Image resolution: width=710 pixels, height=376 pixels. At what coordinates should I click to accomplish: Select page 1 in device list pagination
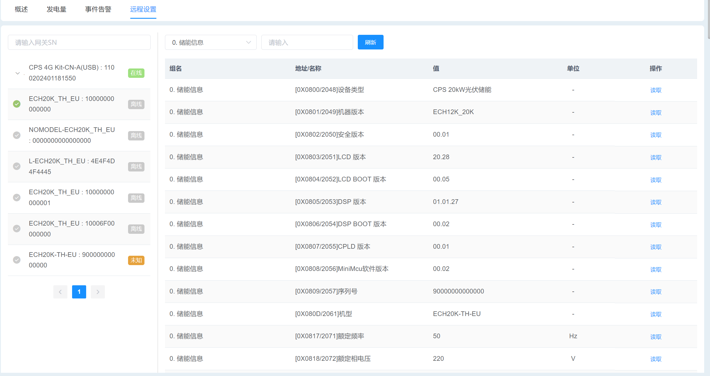[79, 292]
